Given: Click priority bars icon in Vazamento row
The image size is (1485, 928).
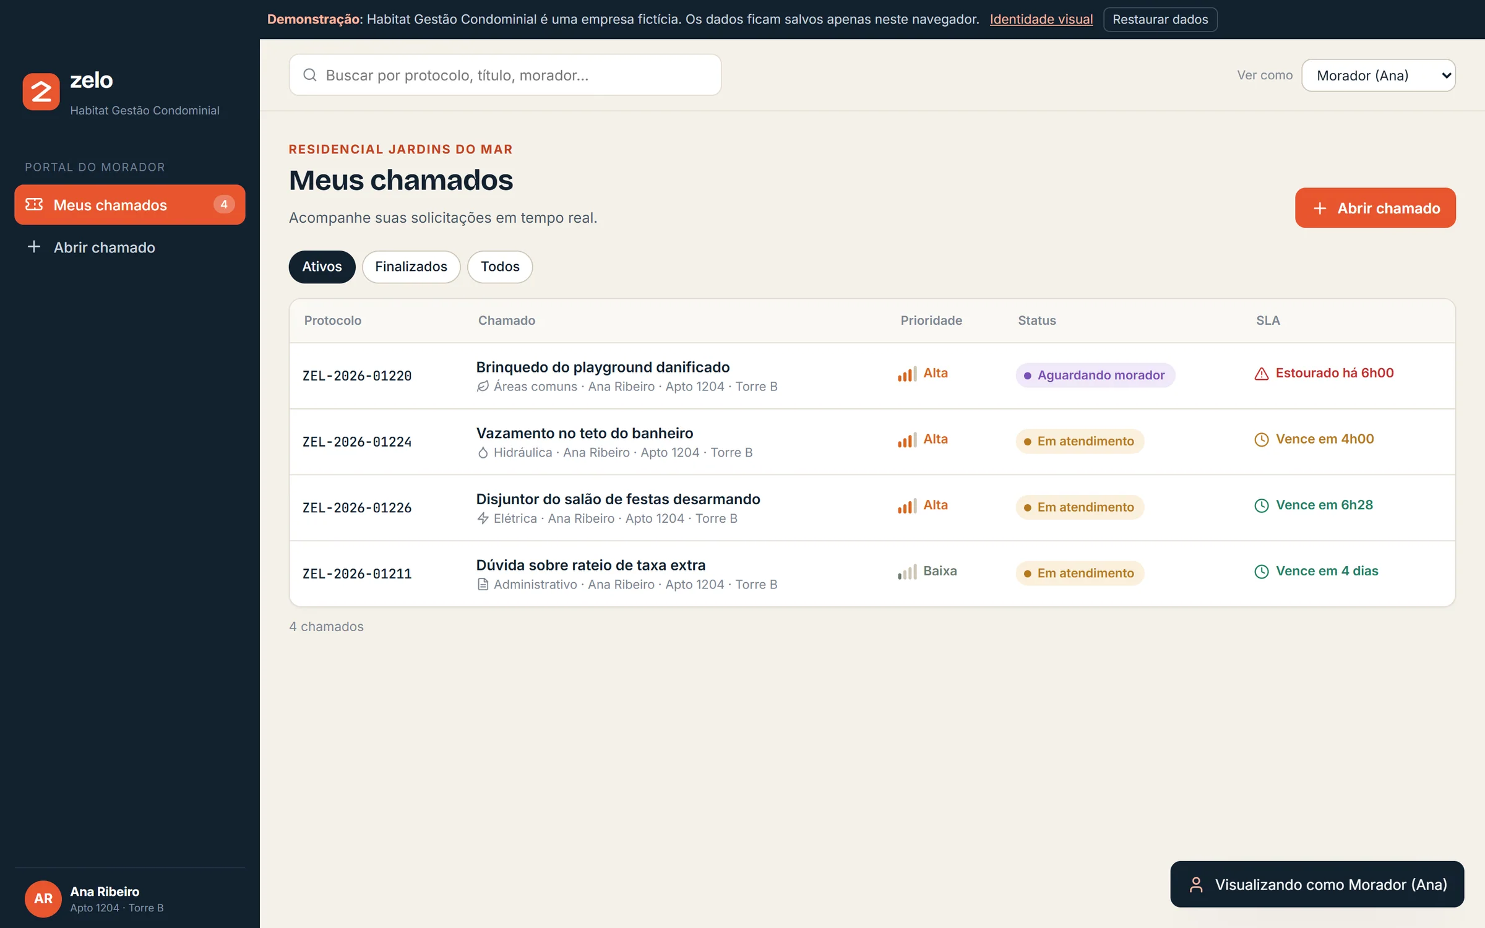Looking at the screenshot, I should (x=907, y=440).
